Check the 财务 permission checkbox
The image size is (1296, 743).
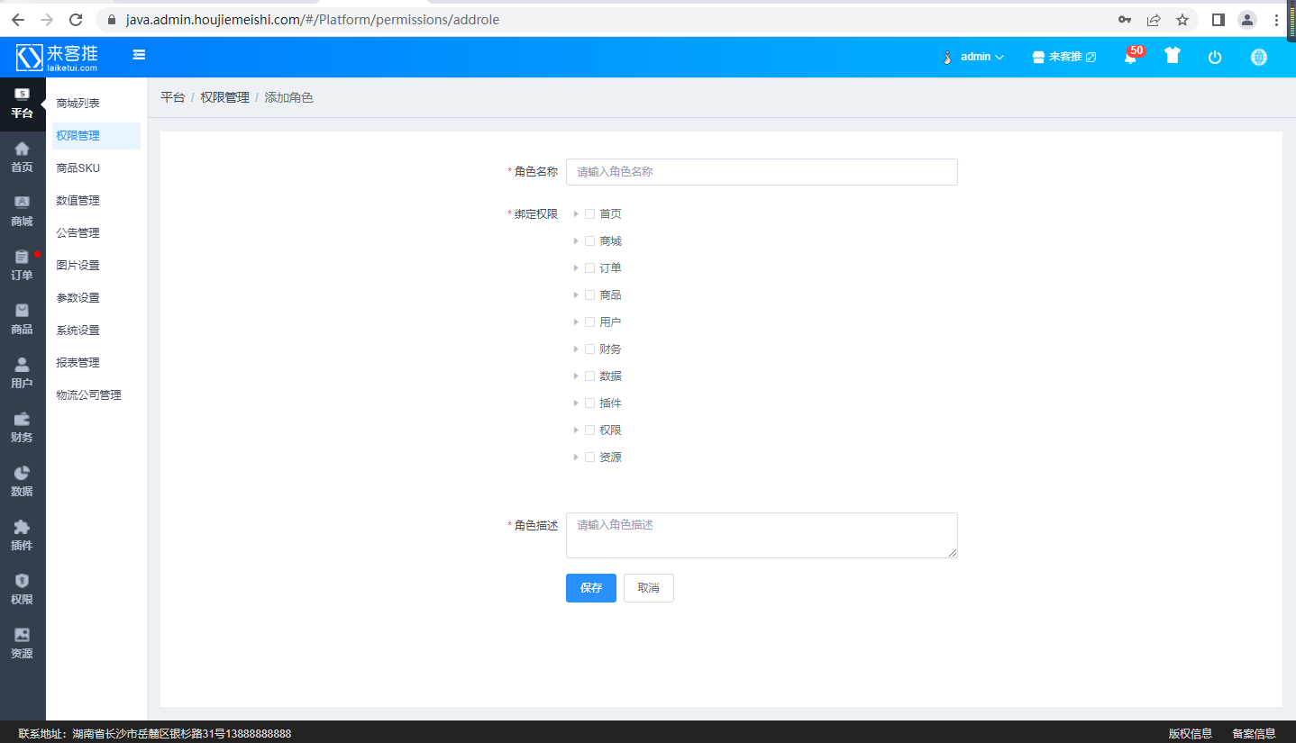(x=589, y=349)
